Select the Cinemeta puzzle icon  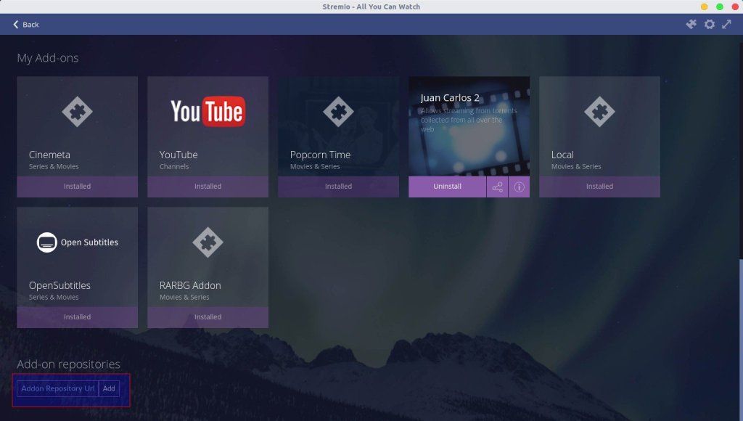(77, 112)
